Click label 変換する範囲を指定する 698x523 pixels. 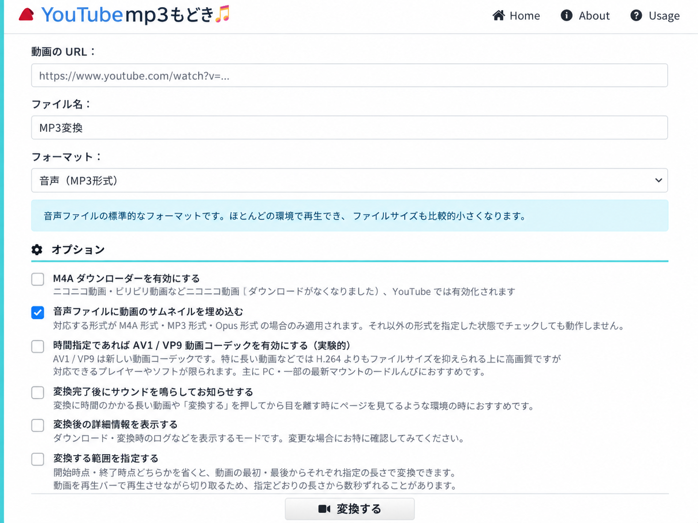pyautogui.click(x=106, y=458)
